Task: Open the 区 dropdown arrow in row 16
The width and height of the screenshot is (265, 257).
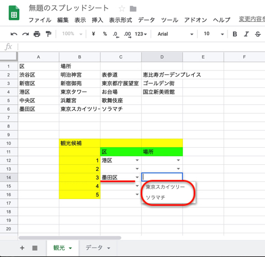Action: pyautogui.click(x=137, y=195)
